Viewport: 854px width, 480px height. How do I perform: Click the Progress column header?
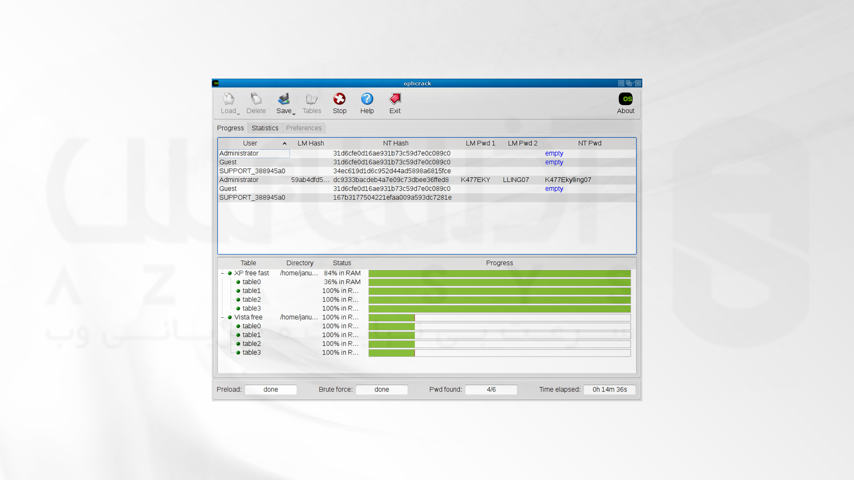[500, 263]
